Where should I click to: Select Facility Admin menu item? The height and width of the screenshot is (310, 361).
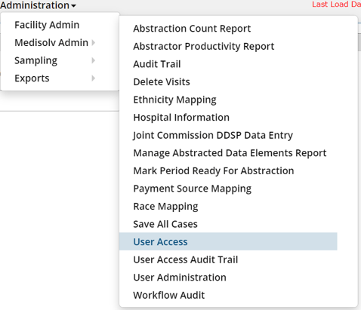[x=47, y=25]
